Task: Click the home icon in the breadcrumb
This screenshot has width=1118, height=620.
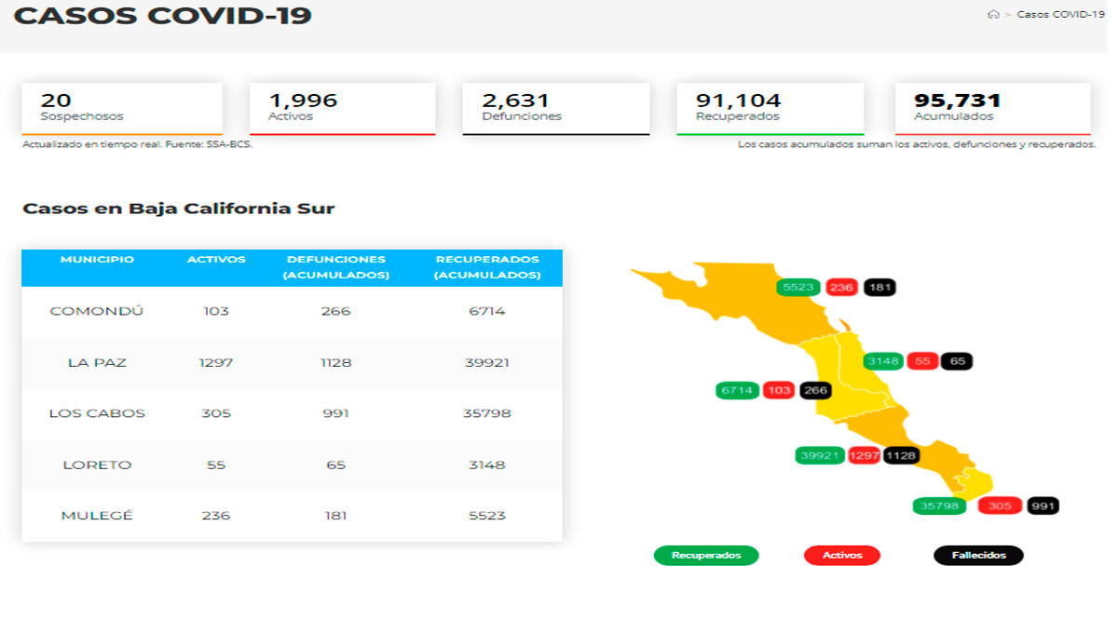Action: (x=995, y=15)
